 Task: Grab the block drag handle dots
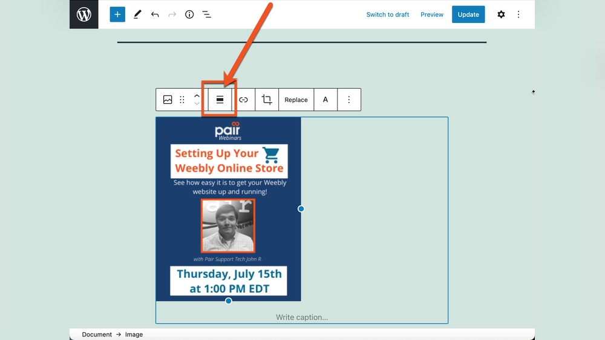point(182,100)
